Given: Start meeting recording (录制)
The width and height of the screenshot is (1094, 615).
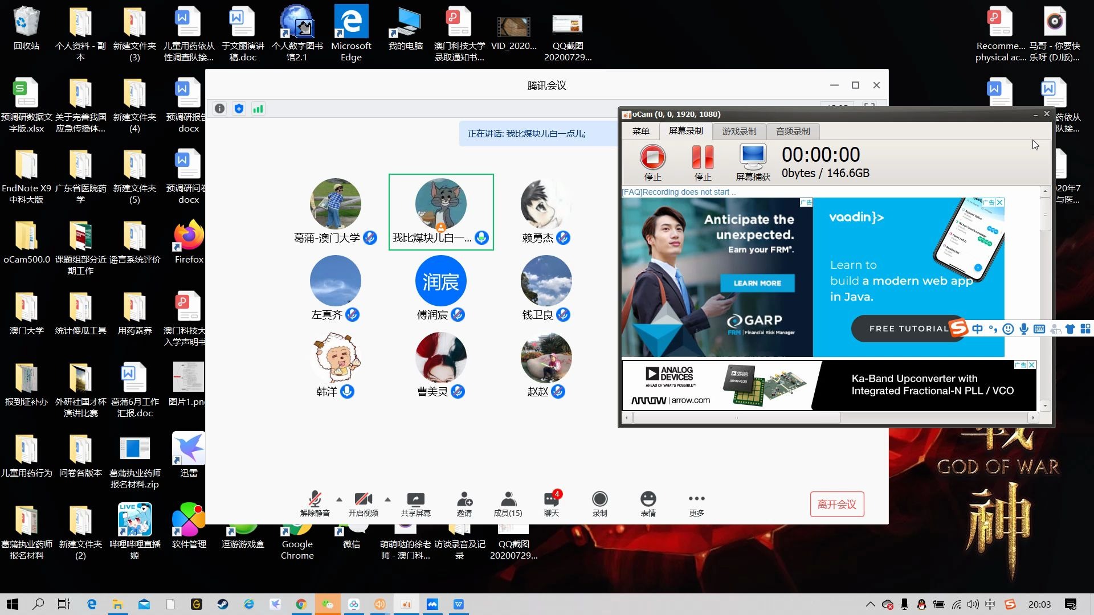Looking at the screenshot, I should coord(600,503).
